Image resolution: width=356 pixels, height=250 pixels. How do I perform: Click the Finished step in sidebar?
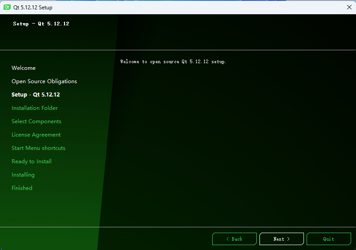(22, 188)
